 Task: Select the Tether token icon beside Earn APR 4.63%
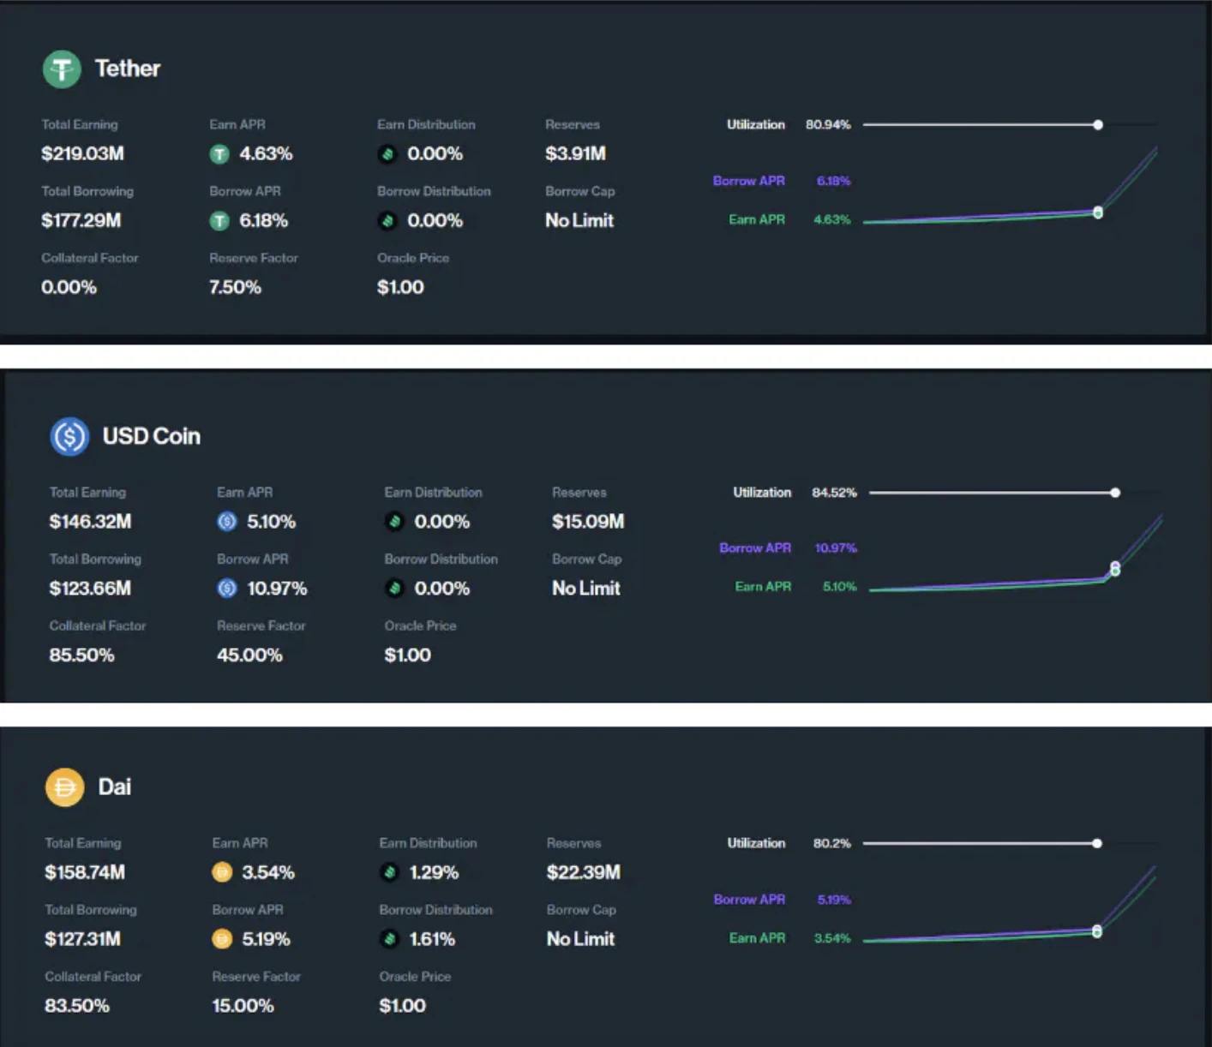point(219,154)
